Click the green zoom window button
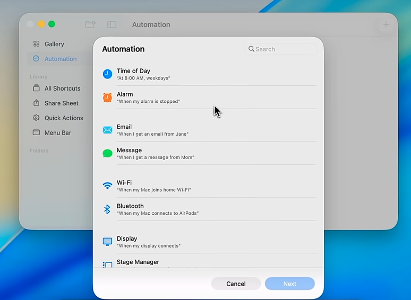The width and height of the screenshot is (411, 300). (52, 24)
